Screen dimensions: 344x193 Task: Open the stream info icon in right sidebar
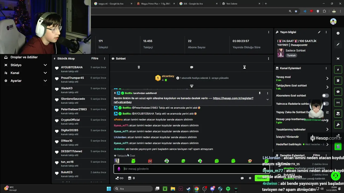[x=338, y=33]
